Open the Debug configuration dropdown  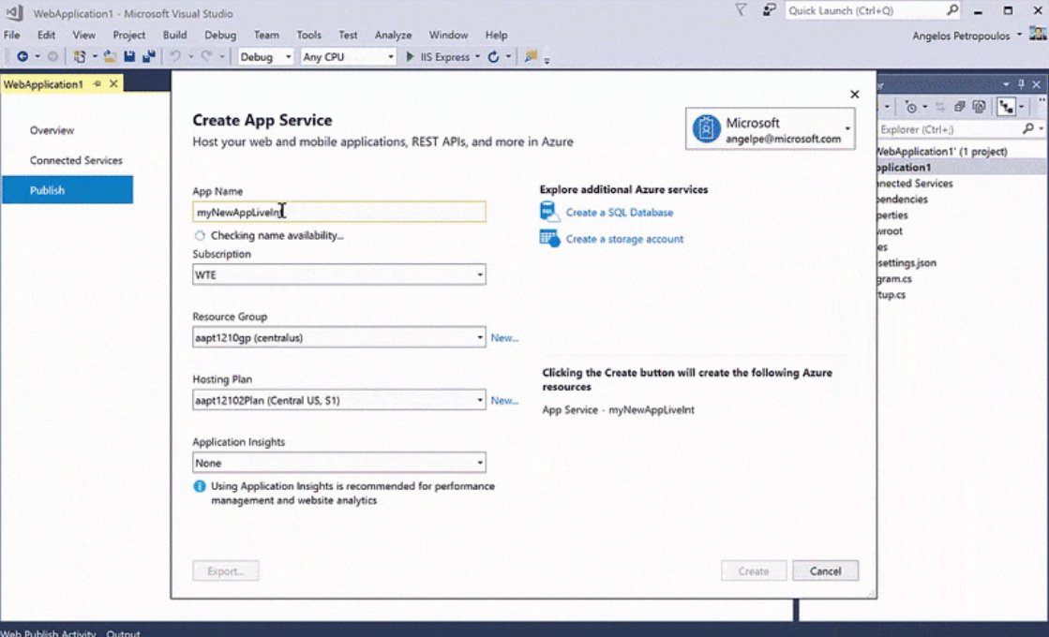[x=266, y=57]
